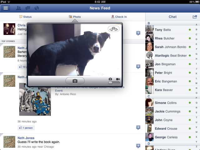Tap the chat share arrow icon
Viewport: 200px width, 150px height.
(x=195, y=17)
